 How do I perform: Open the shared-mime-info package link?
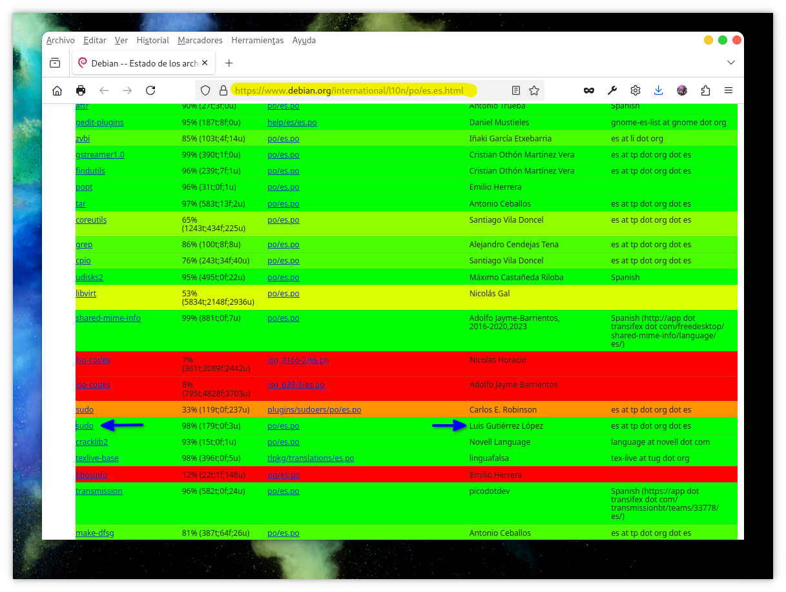(x=108, y=318)
